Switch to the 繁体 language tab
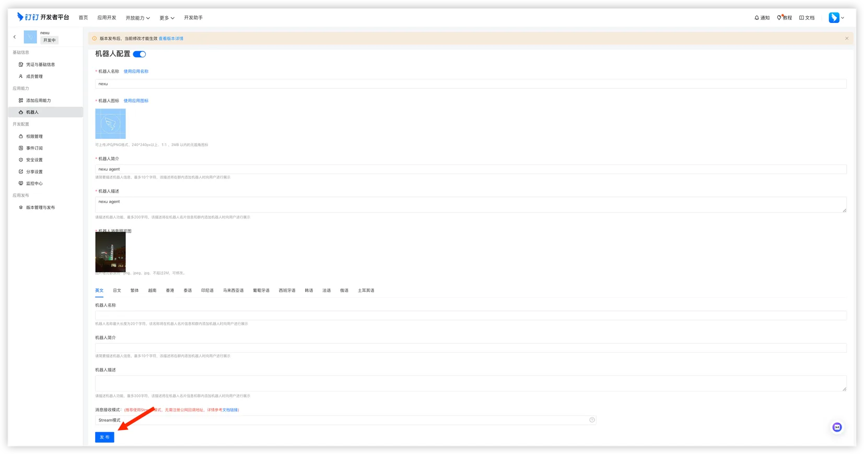This screenshot has height=454, width=864. point(135,291)
